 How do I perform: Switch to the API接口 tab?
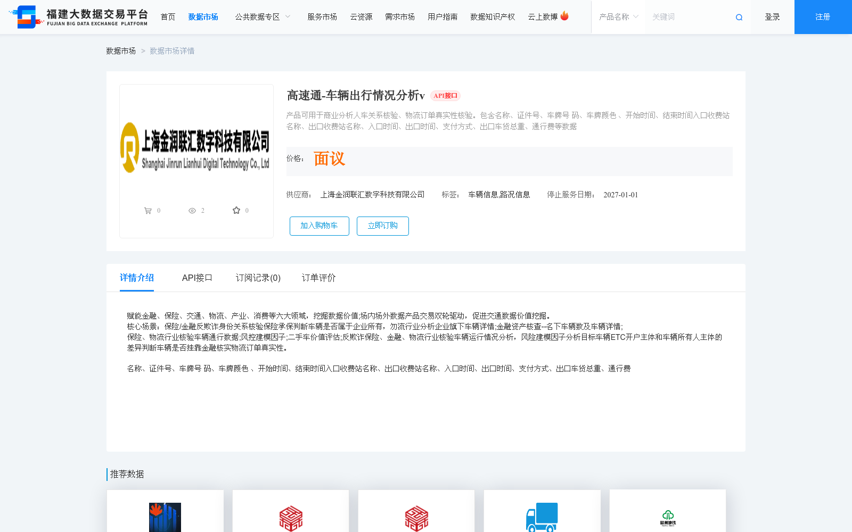tap(197, 278)
